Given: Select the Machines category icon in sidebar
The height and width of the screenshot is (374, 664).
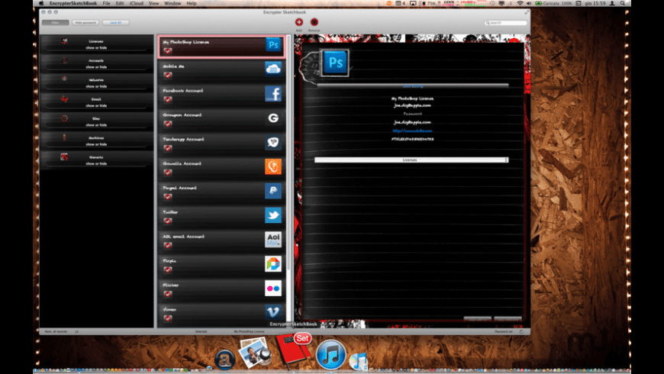Looking at the screenshot, I should [64, 137].
